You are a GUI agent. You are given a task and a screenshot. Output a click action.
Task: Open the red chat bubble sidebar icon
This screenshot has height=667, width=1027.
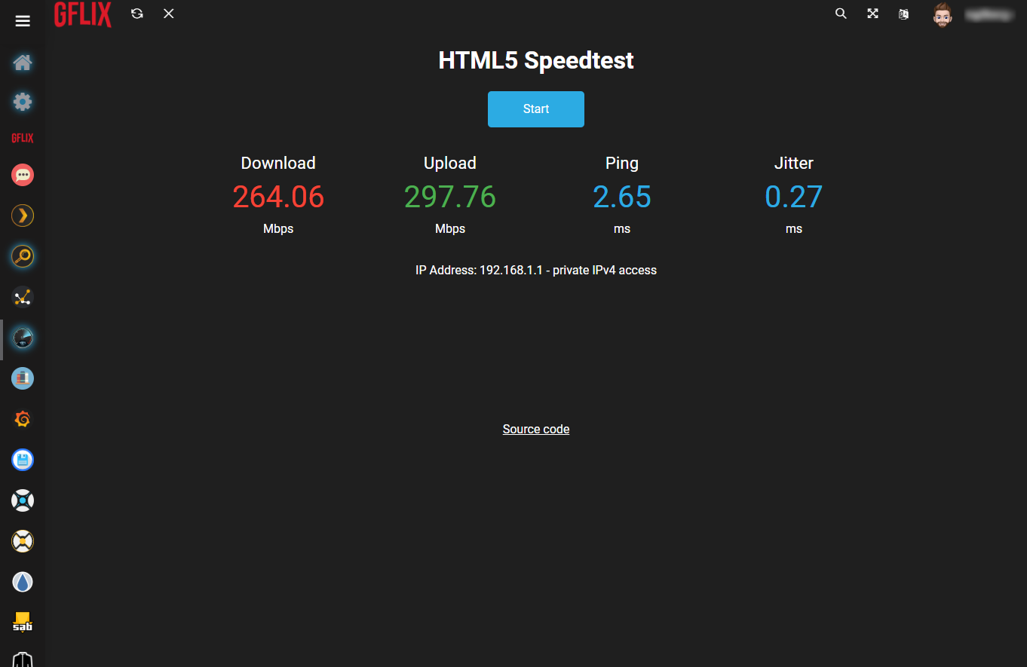pyautogui.click(x=23, y=176)
